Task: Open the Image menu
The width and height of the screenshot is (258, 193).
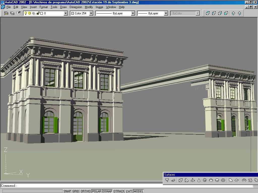Action: pyautogui.click(x=99, y=7)
